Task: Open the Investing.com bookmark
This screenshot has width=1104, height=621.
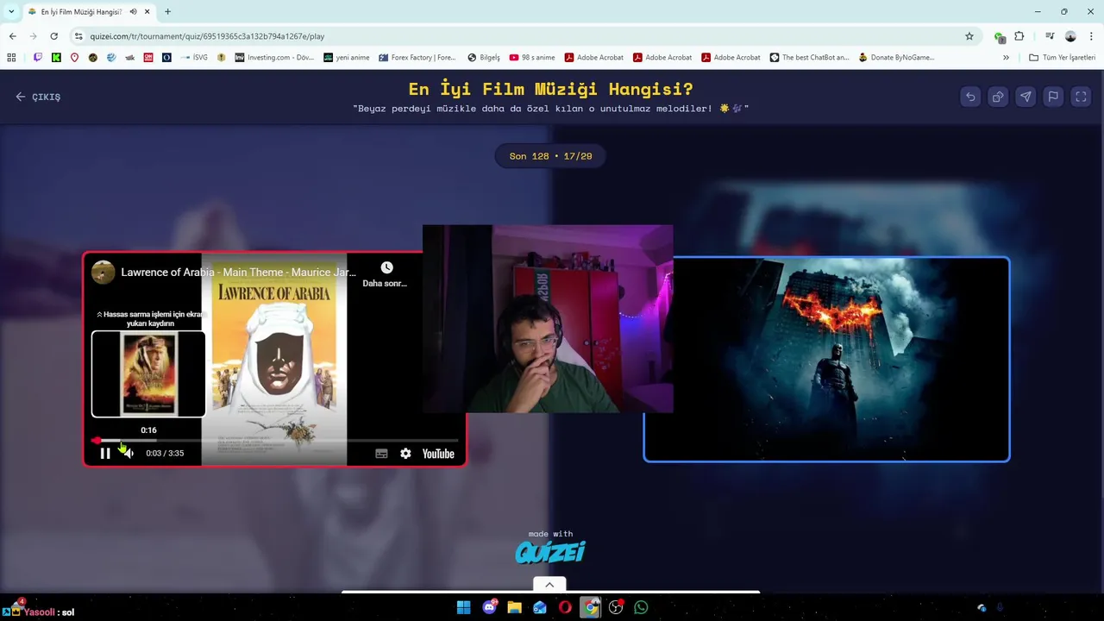Action: coord(275,58)
